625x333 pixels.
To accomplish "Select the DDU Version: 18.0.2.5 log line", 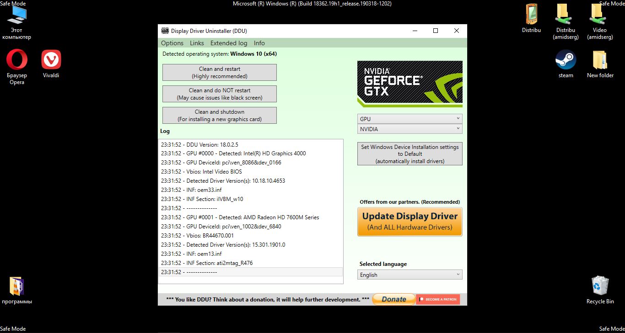I will pos(251,144).
